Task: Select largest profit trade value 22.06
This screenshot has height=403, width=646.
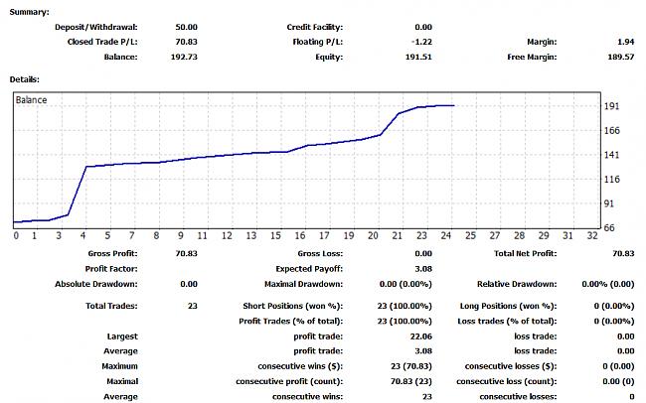Action: (421, 336)
